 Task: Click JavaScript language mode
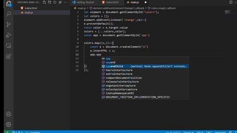(220, 132)
